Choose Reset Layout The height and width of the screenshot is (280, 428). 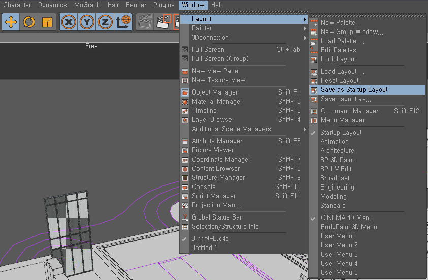368,81
